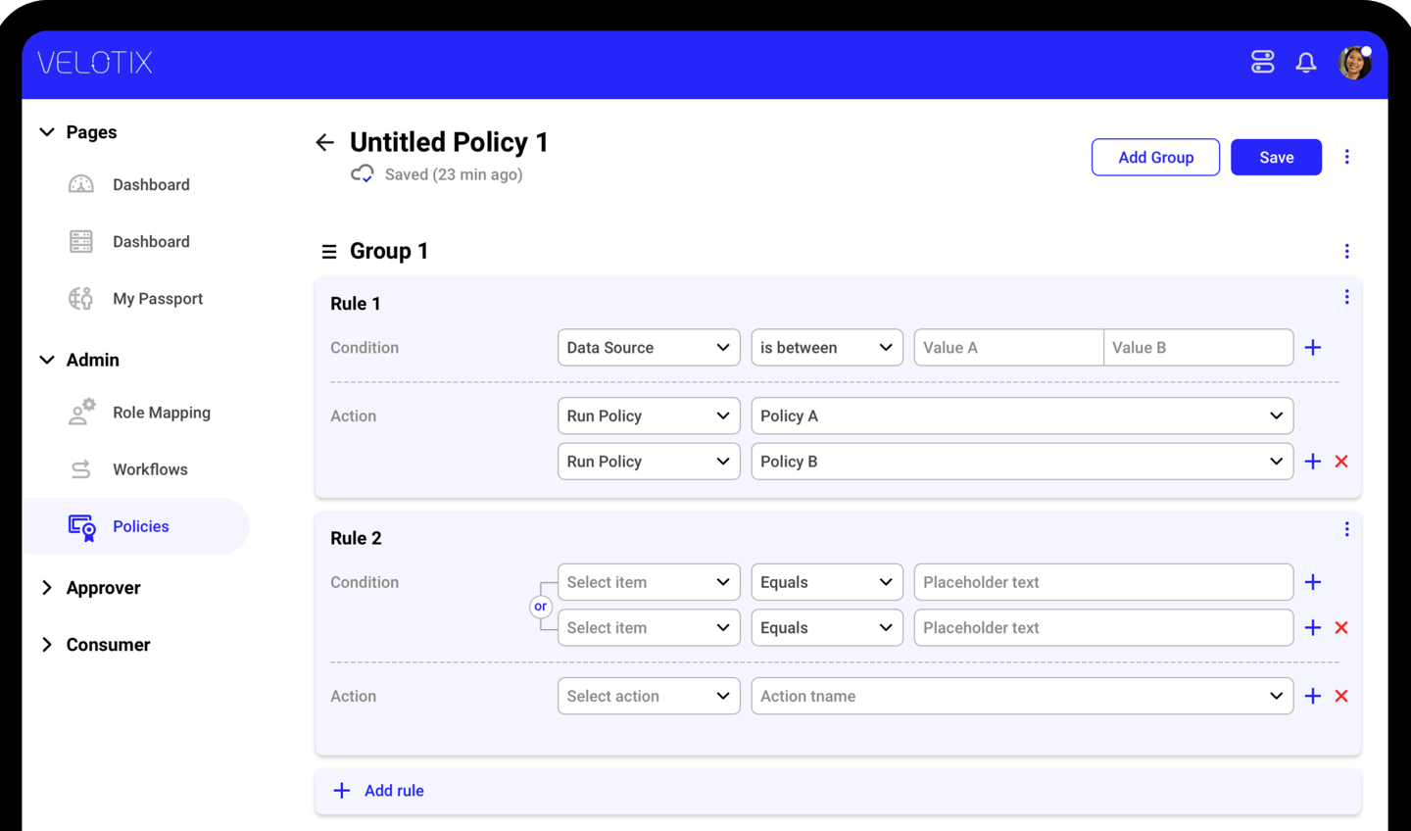
Task: Click into the Value A field
Action: [1007, 348]
